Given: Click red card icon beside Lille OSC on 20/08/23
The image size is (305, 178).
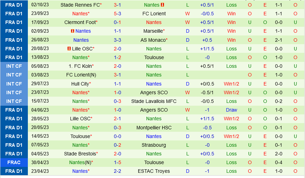Looking at the screenshot, I should (69, 49).
